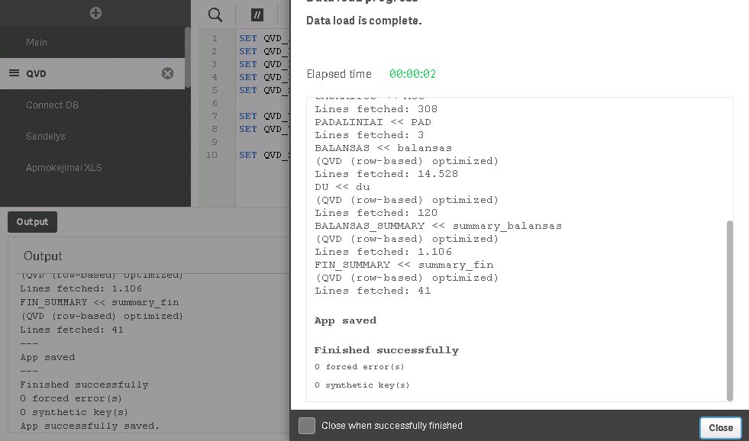Close the data load progress dialog

point(720,427)
